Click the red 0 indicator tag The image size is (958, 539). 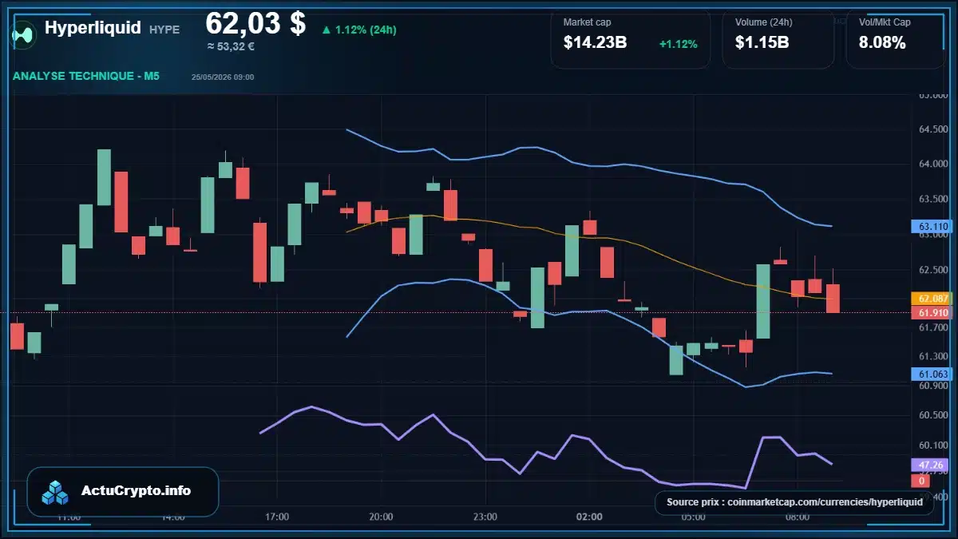(x=920, y=481)
